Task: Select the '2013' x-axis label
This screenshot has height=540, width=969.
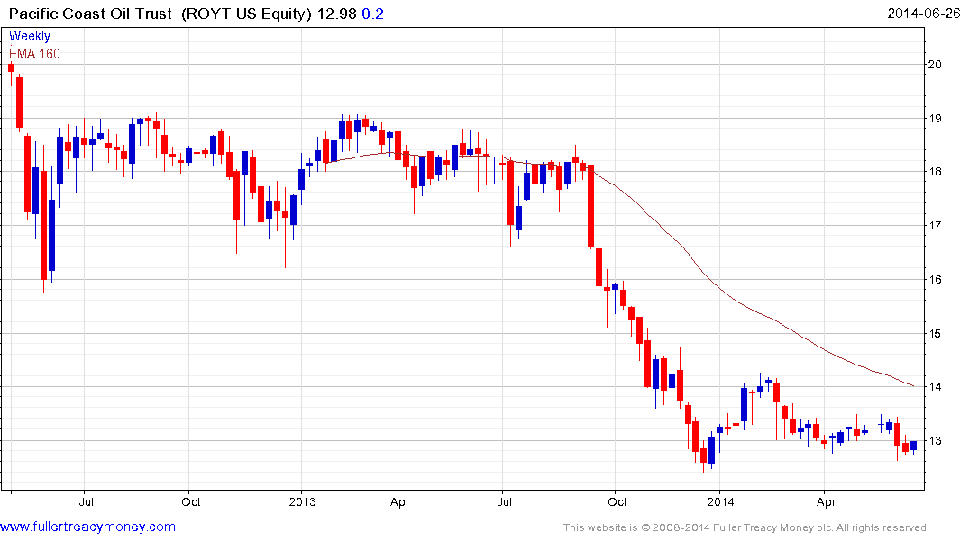Action: tap(302, 501)
